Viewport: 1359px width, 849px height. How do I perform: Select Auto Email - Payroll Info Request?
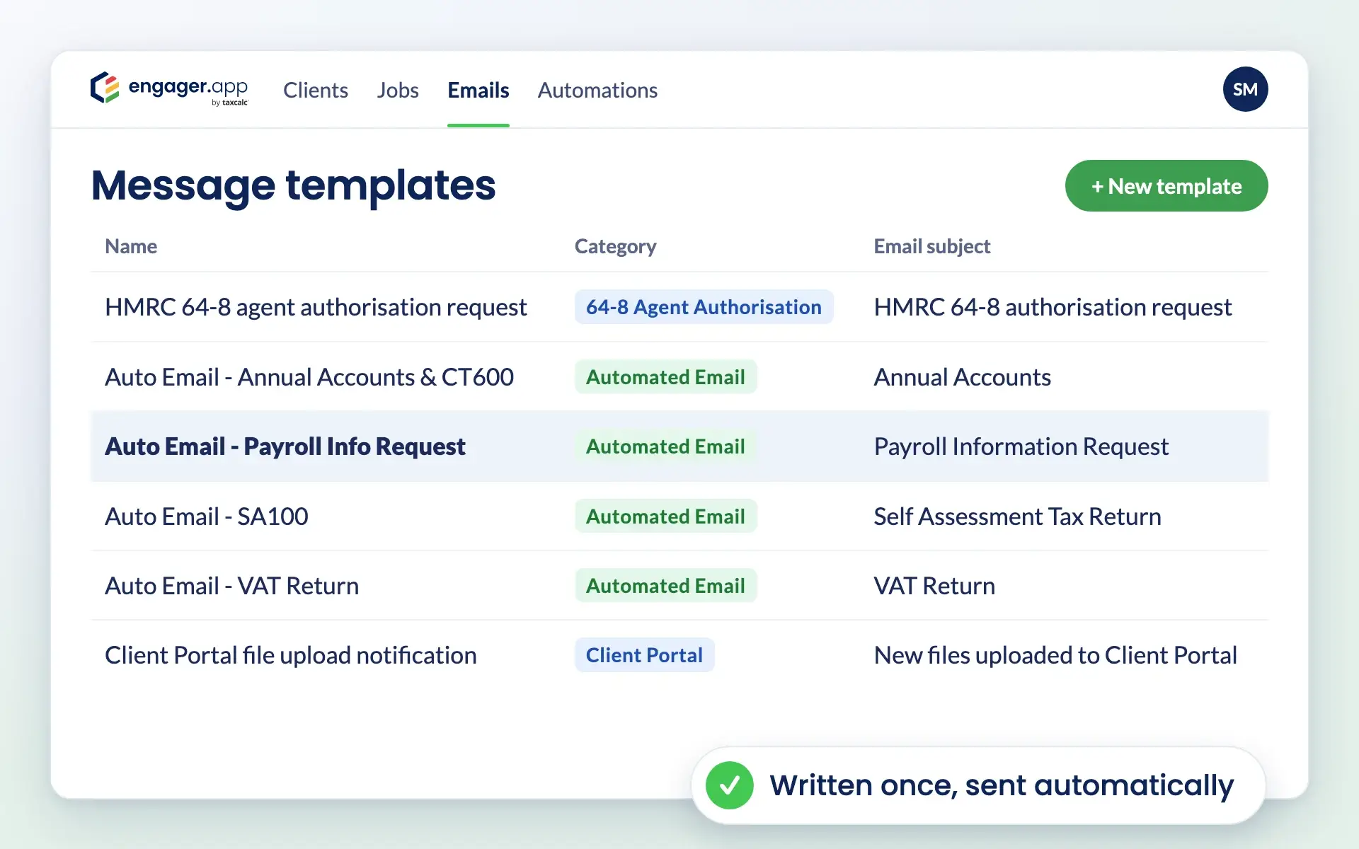(285, 446)
